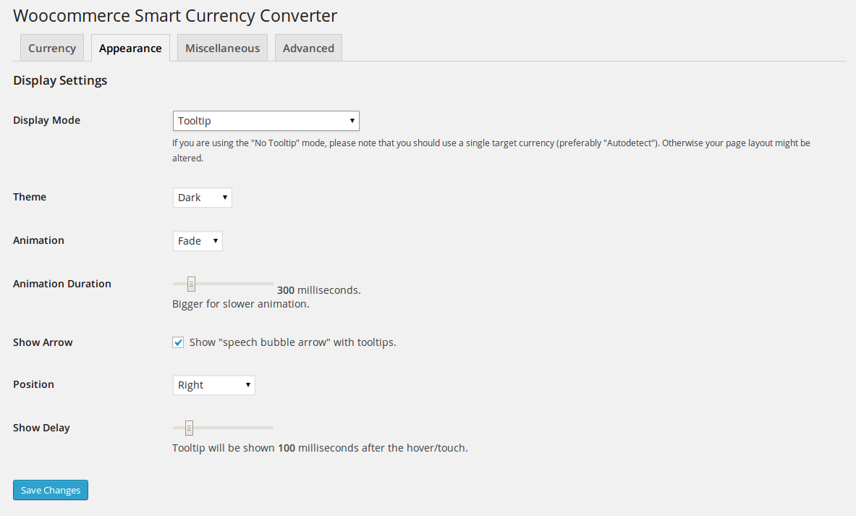Click the 'Show "speech bubble arrow" with tooltips.' label
The image size is (856, 516).
point(292,342)
